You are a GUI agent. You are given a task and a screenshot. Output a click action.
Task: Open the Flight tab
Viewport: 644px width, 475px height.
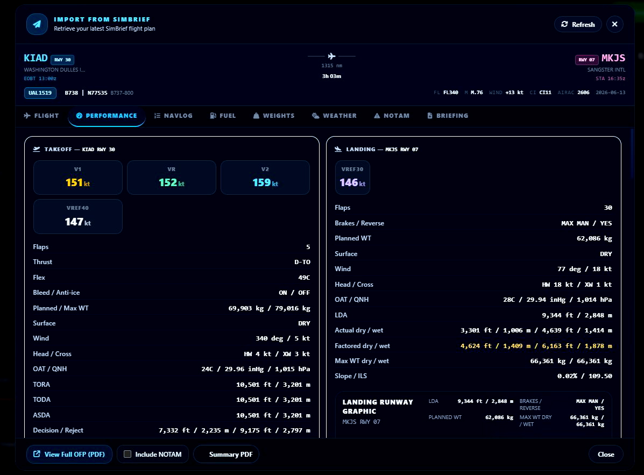pos(41,116)
